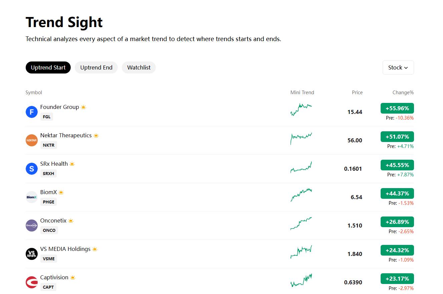Click the VS MEDIA Holdings black logo
The height and width of the screenshot is (294, 443).
(x=32, y=254)
